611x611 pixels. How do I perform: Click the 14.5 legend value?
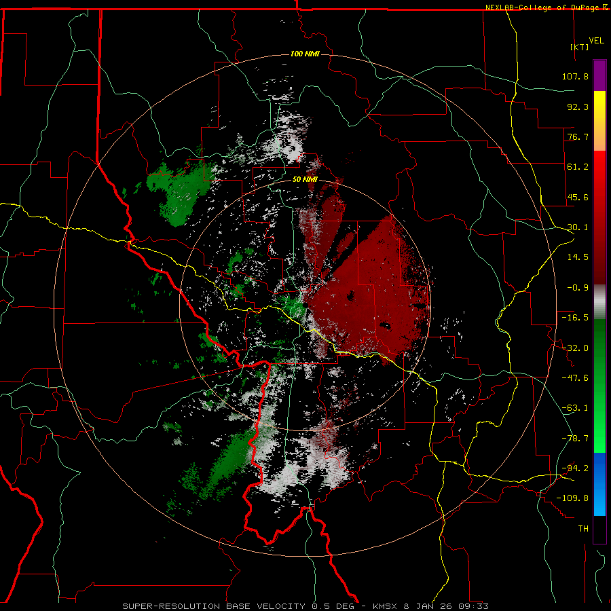click(578, 257)
